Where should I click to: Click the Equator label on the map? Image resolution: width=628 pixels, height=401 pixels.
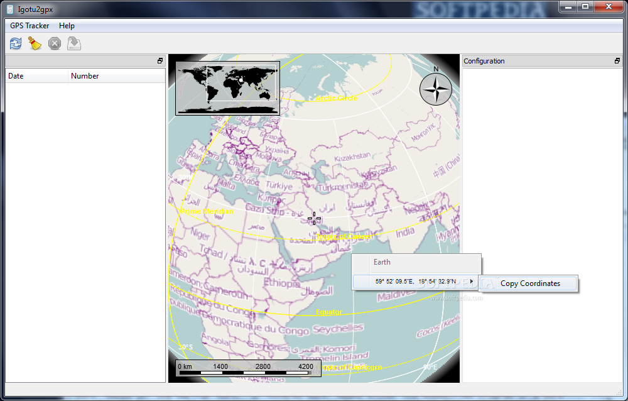[329, 312]
